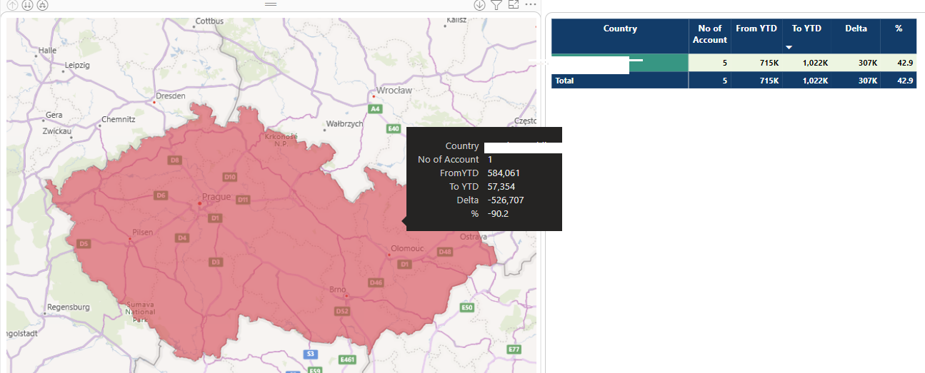Click the D4 highway badge
Viewport: 925px width, 373px height.
(182, 237)
